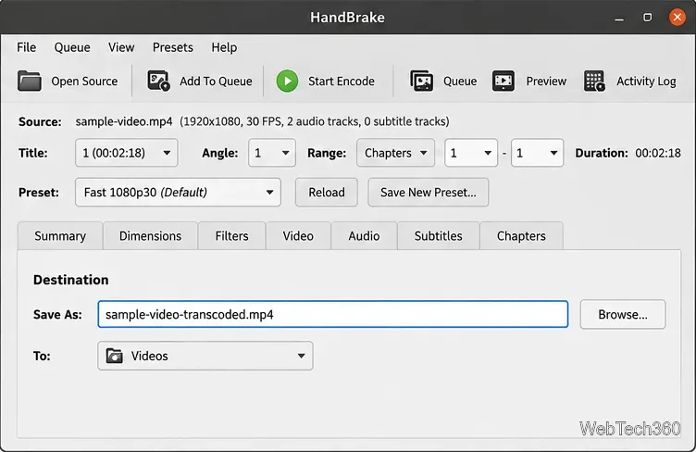Open the Range type Chapters dropdown
The height and width of the screenshot is (452, 696).
pos(395,153)
